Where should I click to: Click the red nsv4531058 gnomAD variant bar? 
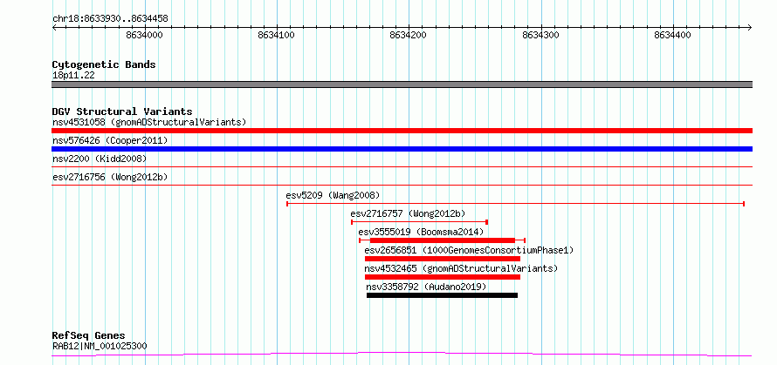pyautogui.click(x=402, y=131)
